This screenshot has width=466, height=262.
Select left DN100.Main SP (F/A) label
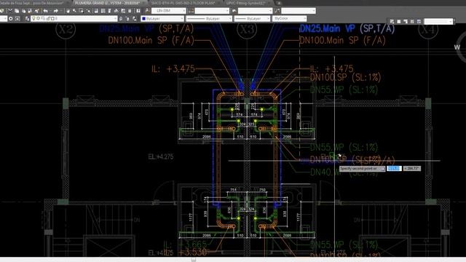pos(151,41)
